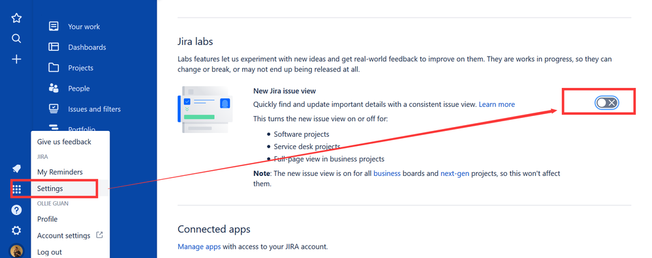Click the OLLIE GUAN section label
Image resolution: width=652 pixels, height=258 pixels.
pyautogui.click(x=53, y=204)
